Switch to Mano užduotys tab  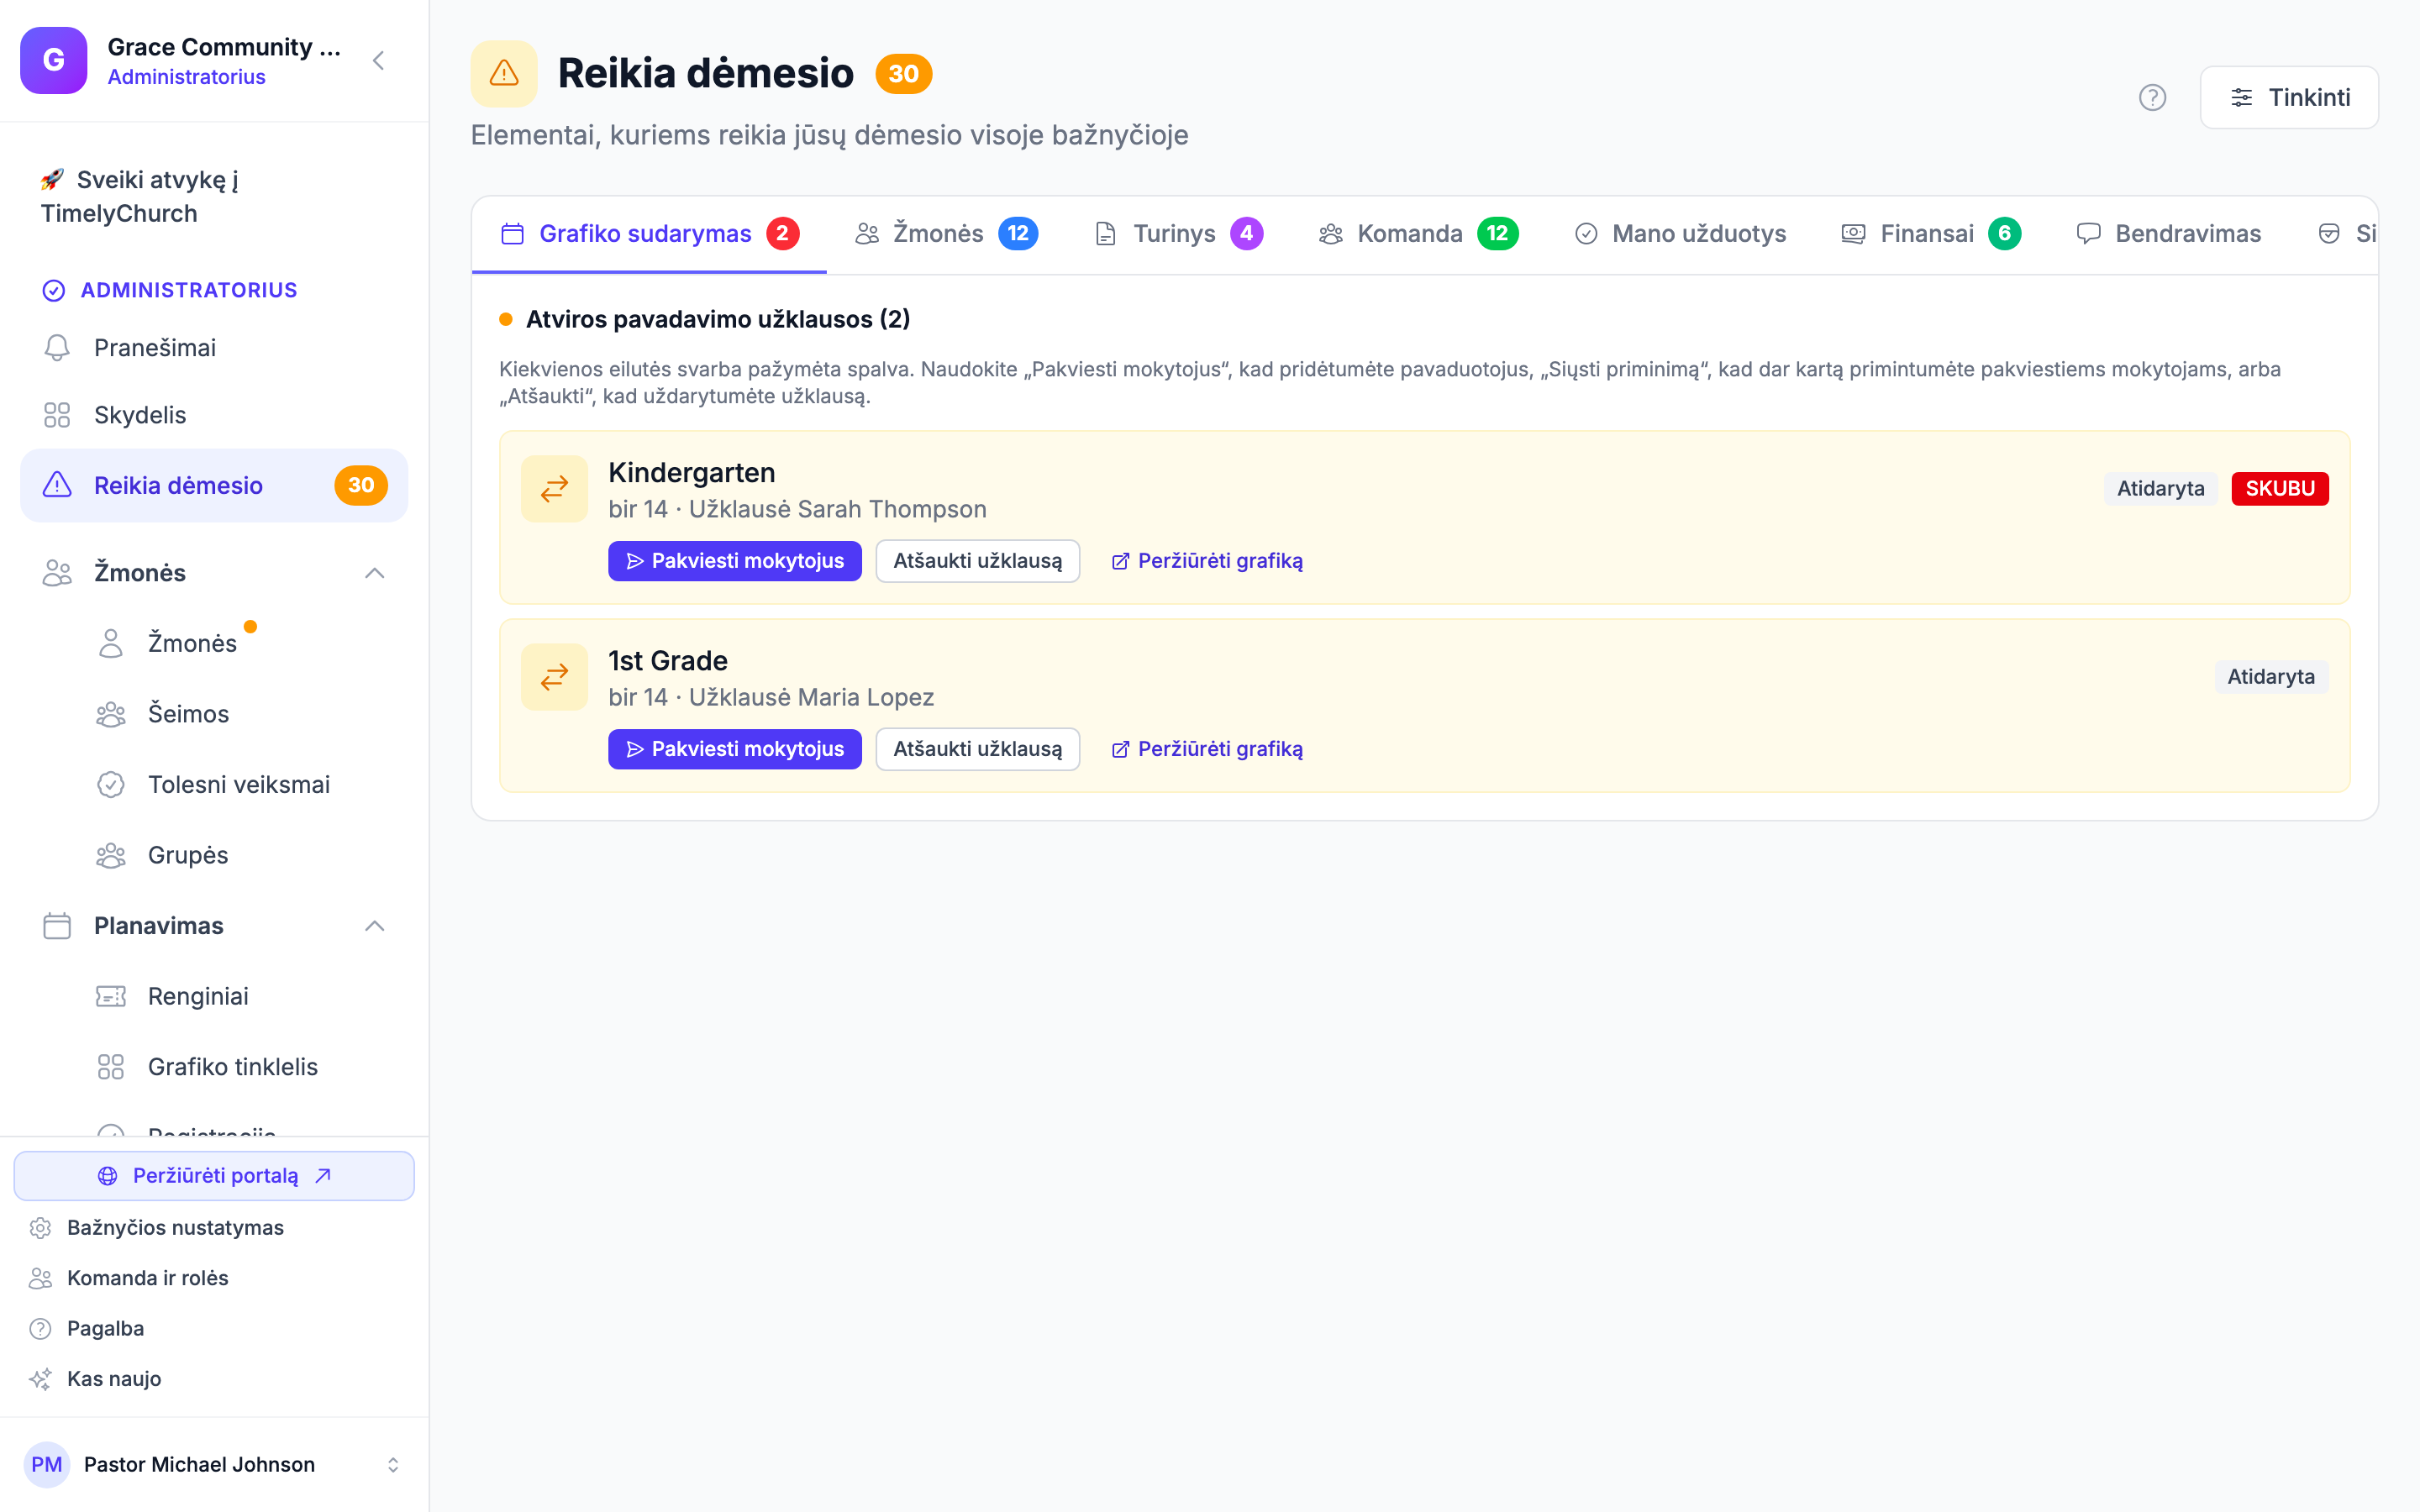tap(1680, 234)
